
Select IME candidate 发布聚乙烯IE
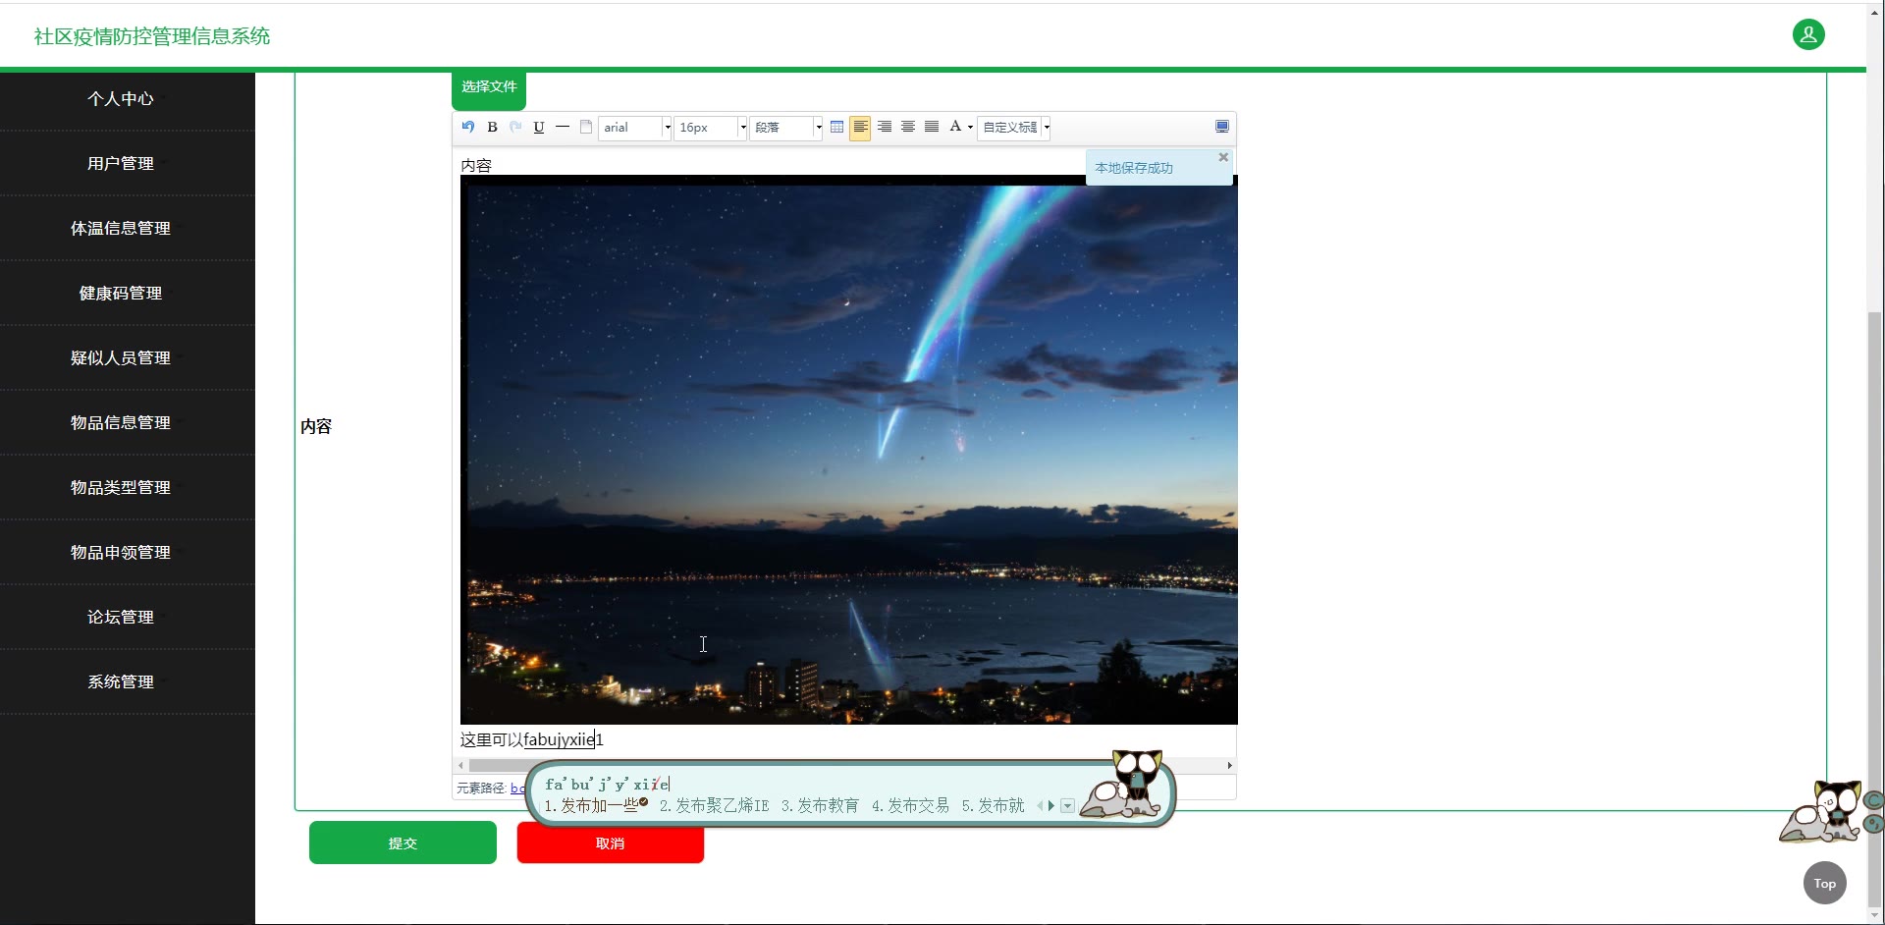714,806
